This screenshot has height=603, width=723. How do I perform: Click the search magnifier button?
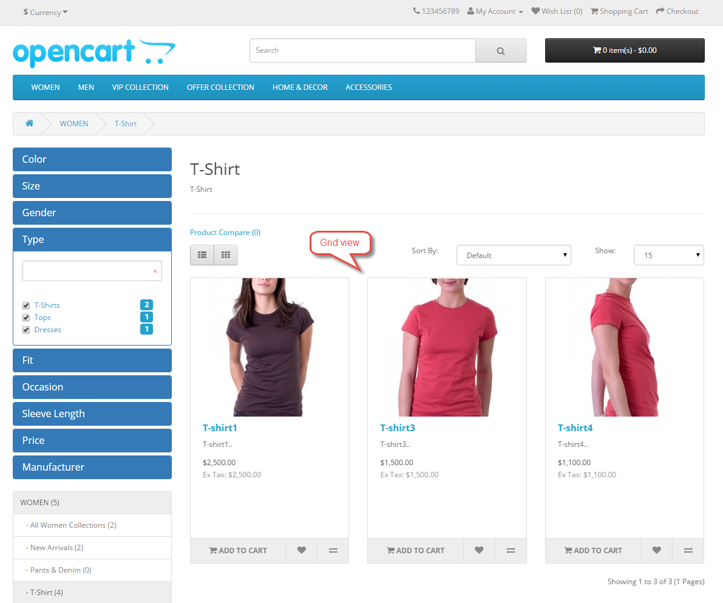(501, 51)
